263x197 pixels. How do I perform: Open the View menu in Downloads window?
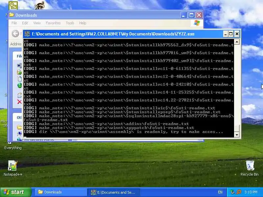pyautogui.click(x=37, y=23)
